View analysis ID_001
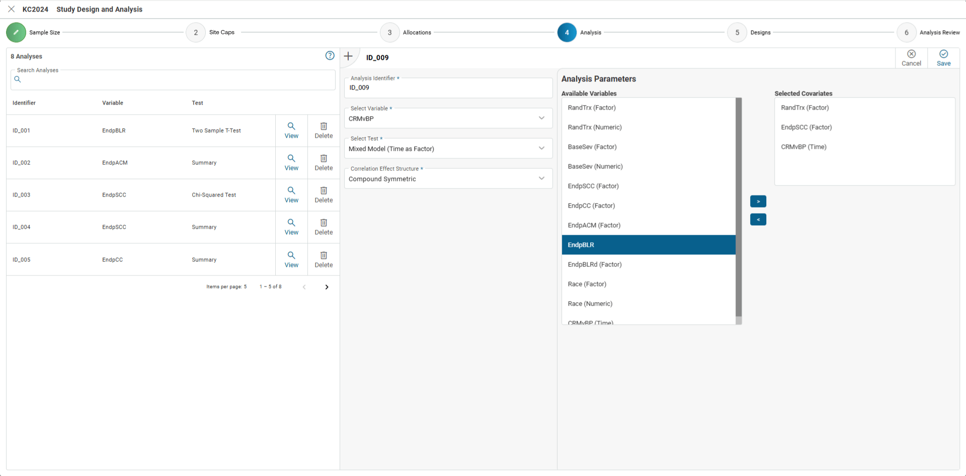The image size is (966, 476). pos(291,130)
